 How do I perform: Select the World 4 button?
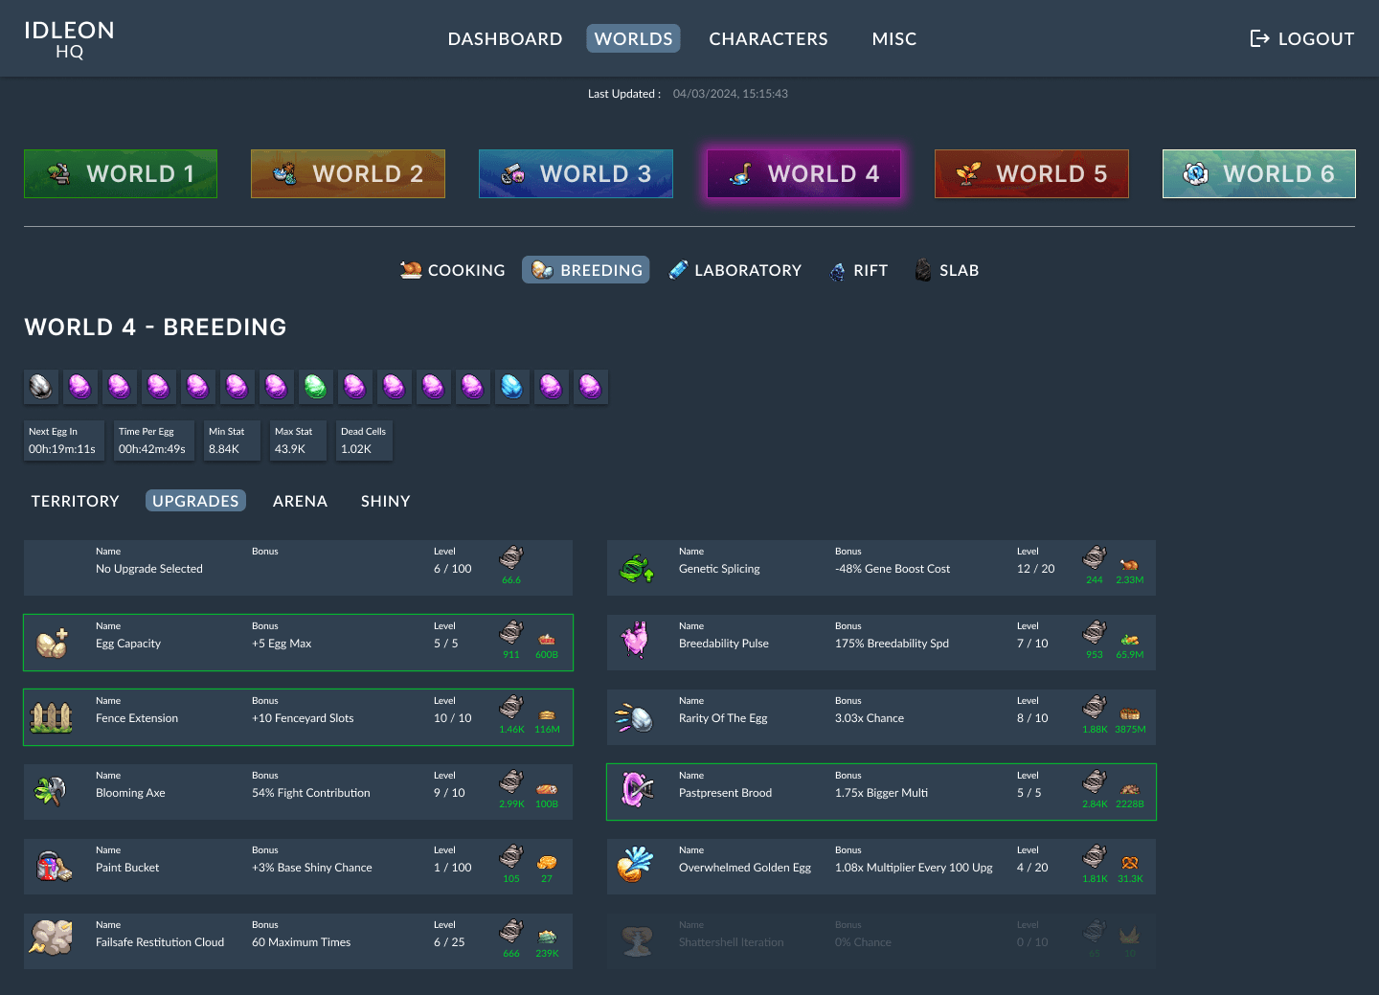tap(803, 173)
